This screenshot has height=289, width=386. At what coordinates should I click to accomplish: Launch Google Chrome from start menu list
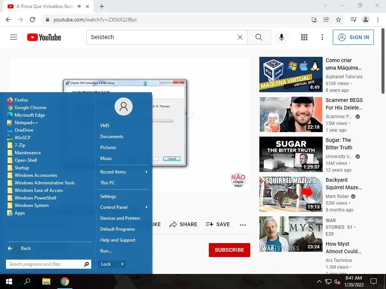[x=27, y=108]
